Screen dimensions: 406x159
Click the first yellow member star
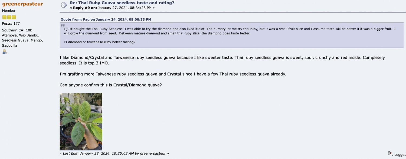tap(4, 17)
